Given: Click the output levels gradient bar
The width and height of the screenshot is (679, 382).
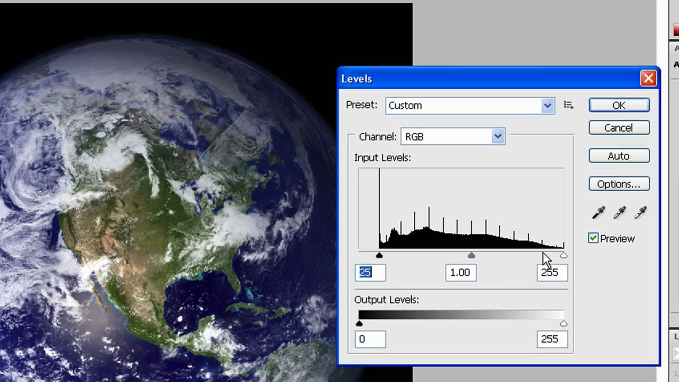Looking at the screenshot, I should coord(461,314).
